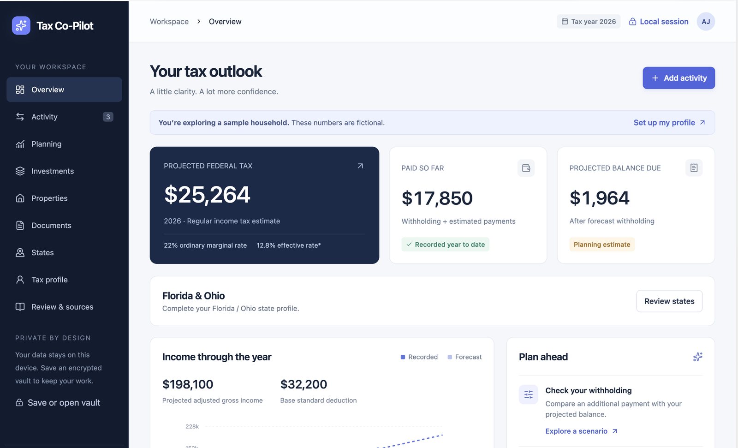Open the Planning page

coord(64,144)
